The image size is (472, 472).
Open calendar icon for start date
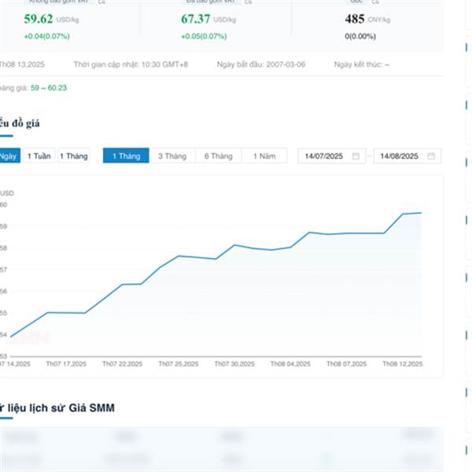pyautogui.click(x=356, y=156)
